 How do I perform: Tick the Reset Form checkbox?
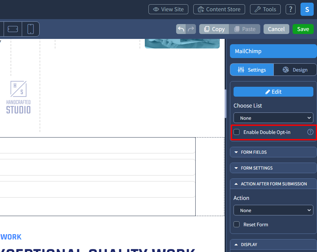coord(237,224)
